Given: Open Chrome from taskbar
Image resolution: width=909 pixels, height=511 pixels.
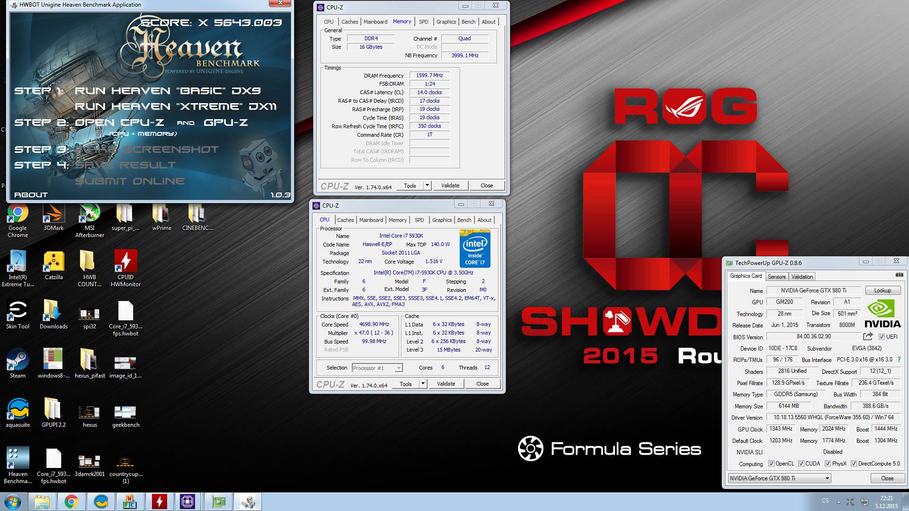Looking at the screenshot, I should tap(71, 502).
